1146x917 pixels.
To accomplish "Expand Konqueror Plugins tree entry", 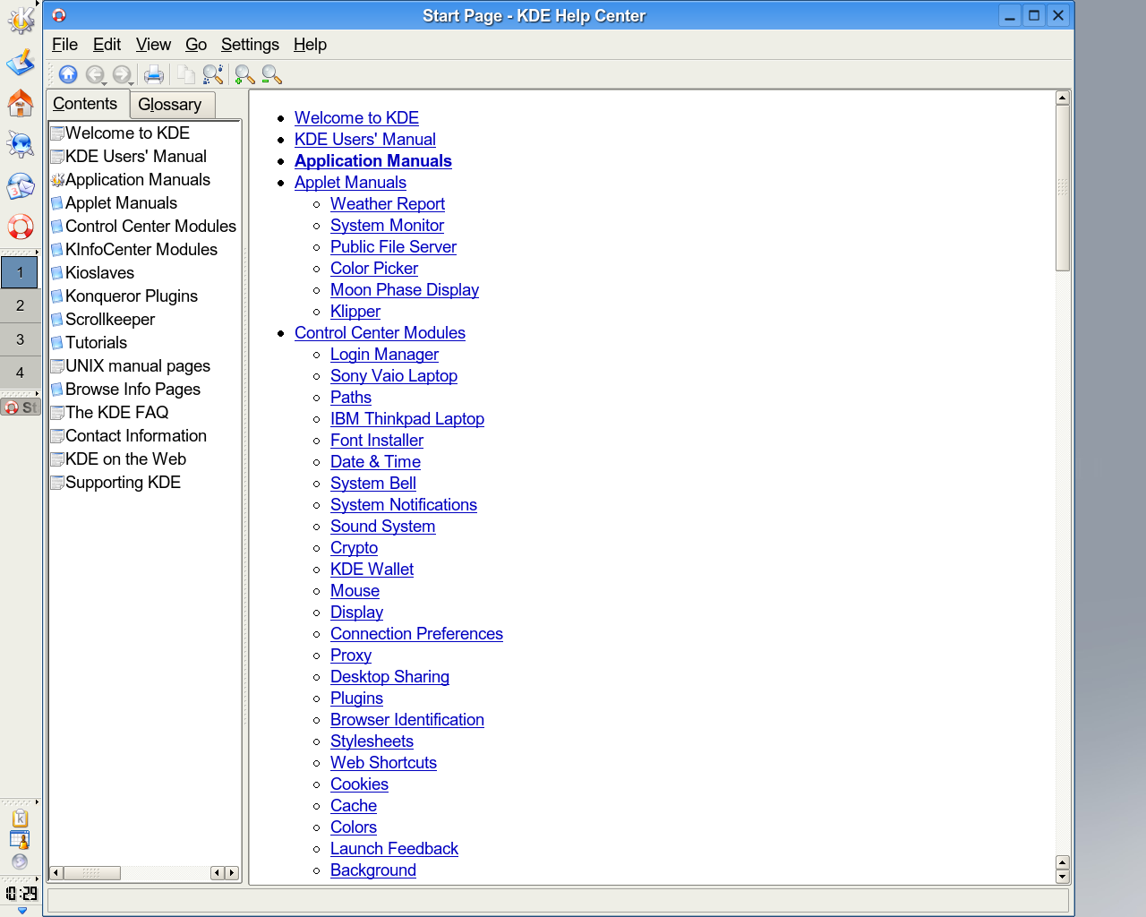I will pyautogui.click(x=124, y=296).
